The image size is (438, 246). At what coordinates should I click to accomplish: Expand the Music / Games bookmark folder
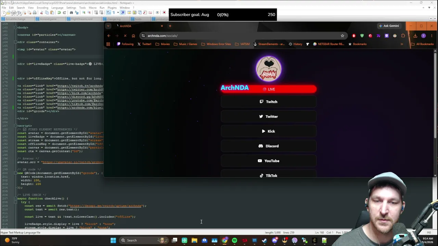coord(185,44)
